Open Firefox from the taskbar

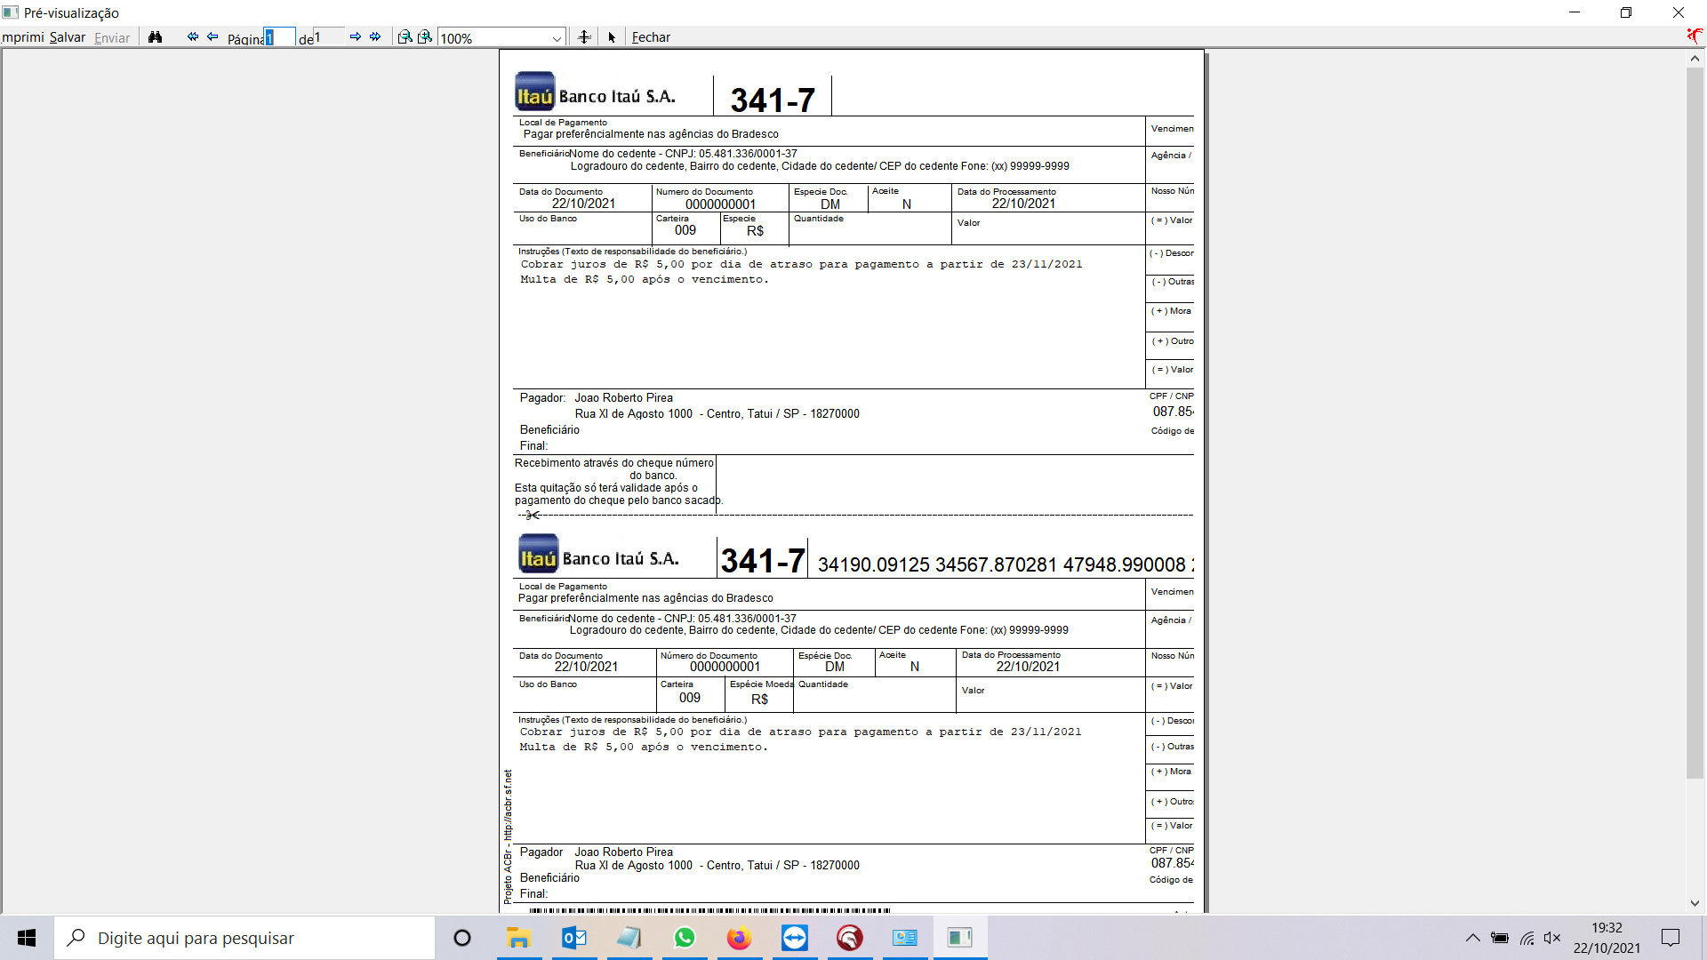(740, 938)
